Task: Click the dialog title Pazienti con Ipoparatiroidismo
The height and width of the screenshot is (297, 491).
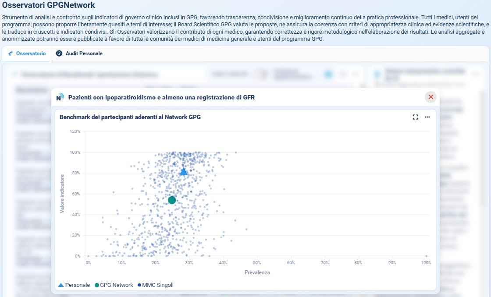Action: (x=161, y=97)
